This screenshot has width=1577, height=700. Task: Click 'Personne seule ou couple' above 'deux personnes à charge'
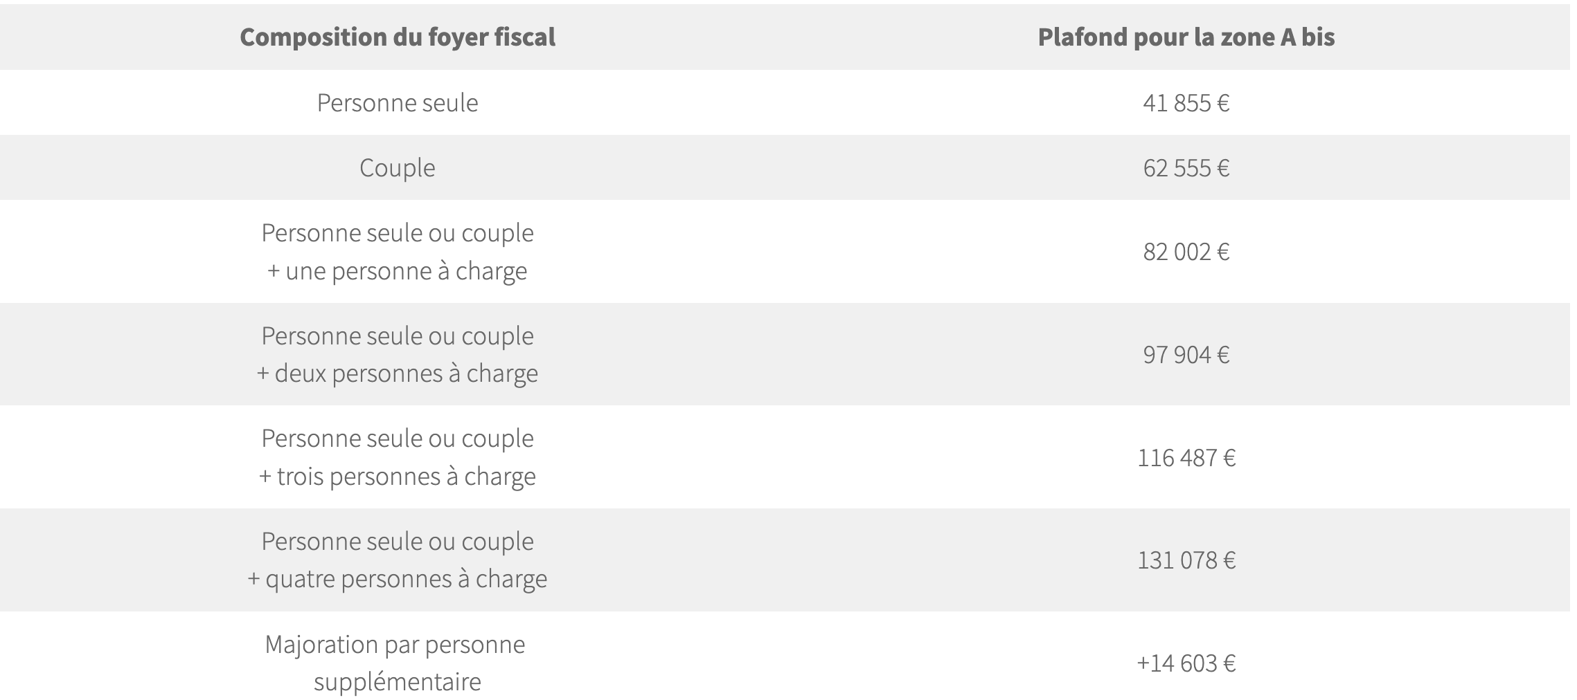click(398, 335)
